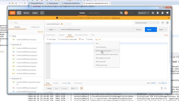The image size is (179, 101).
Task: Toggle the sidebar layout icon
Action: (x=19, y=13)
